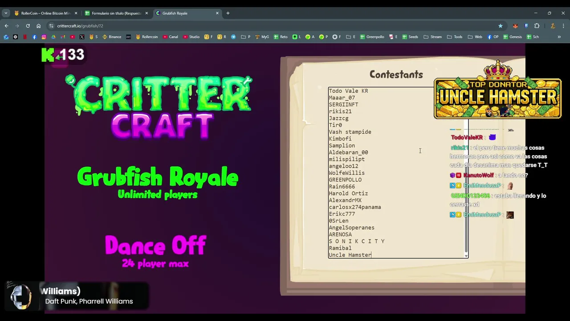Open the Genesis sheet bookmark
The width and height of the screenshot is (570, 321).
pyautogui.click(x=513, y=37)
